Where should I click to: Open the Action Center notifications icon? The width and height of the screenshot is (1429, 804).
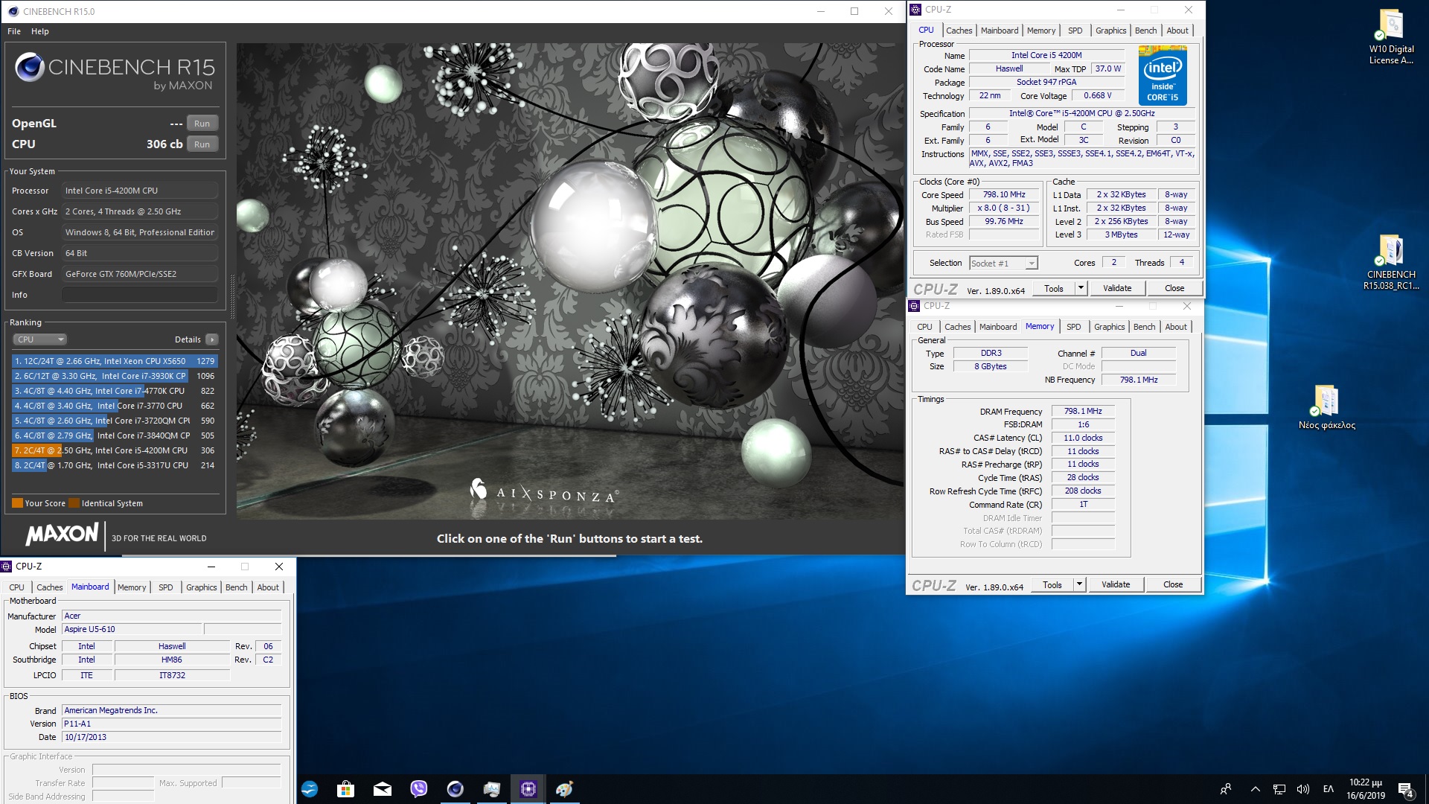pyautogui.click(x=1406, y=790)
